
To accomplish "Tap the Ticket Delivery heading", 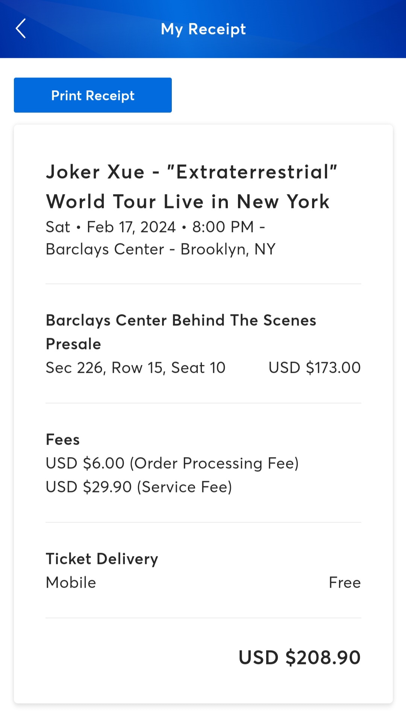I will click(102, 559).
